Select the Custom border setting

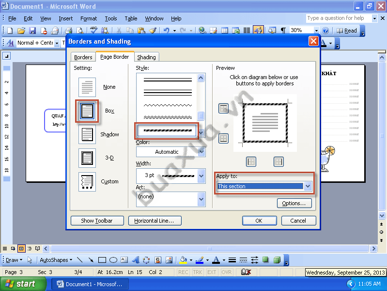click(87, 182)
